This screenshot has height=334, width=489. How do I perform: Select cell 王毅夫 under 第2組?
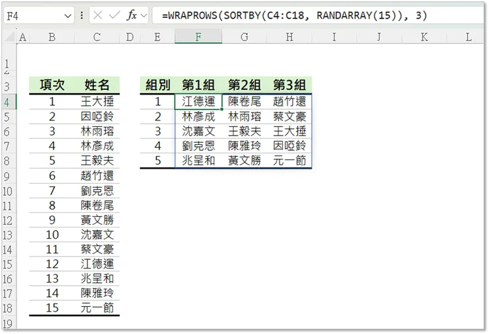click(x=244, y=131)
